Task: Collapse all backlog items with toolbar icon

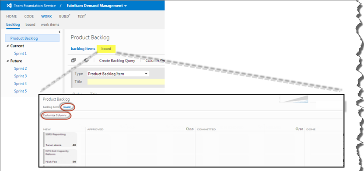Action: pos(86,61)
